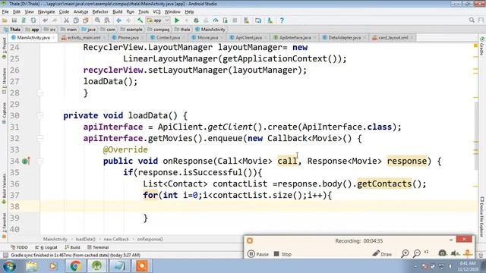Click the Paste icon in toolbar
The image size is (486, 273).
pyautogui.click(x=86, y=20)
